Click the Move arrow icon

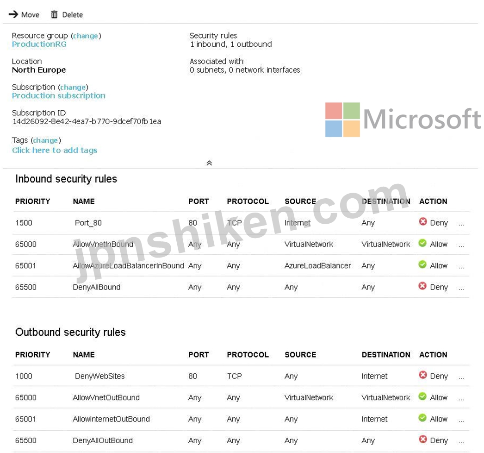tap(13, 14)
